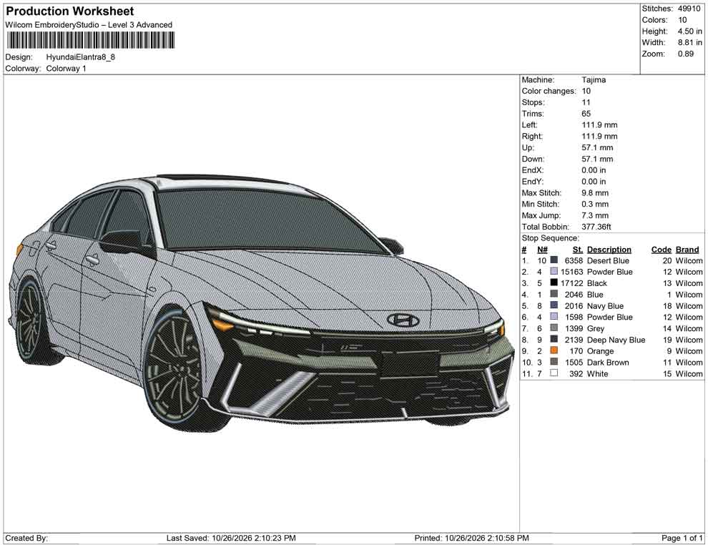This screenshot has width=708, height=545.
Task: Click the Grey thread color swatch
Action: pos(554,328)
